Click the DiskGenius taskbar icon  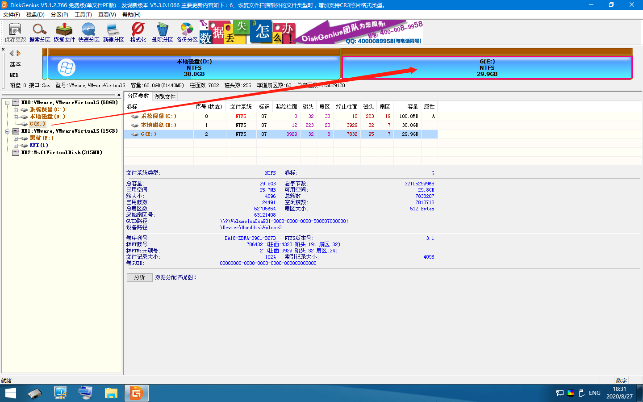(x=136, y=393)
